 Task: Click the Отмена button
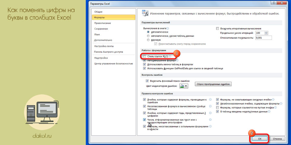coord(277,139)
